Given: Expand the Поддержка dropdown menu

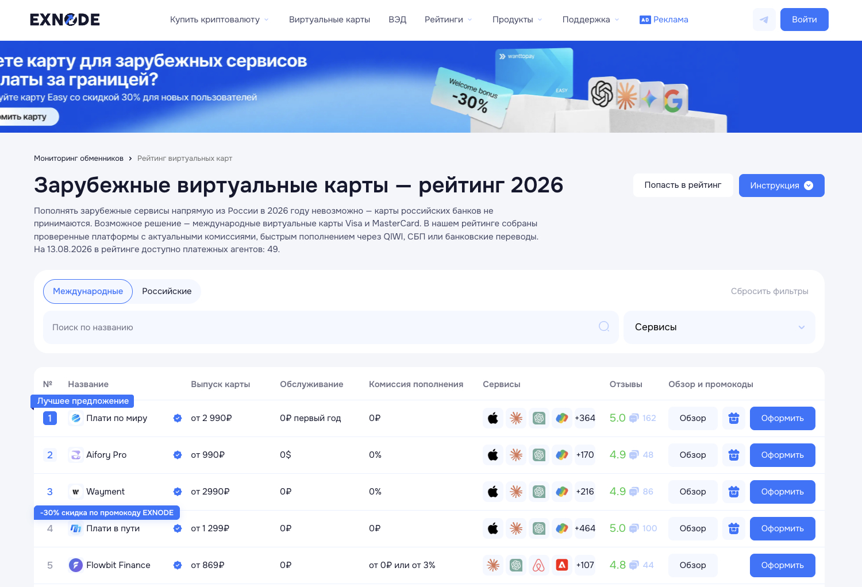Looking at the screenshot, I should pos(591,20).
